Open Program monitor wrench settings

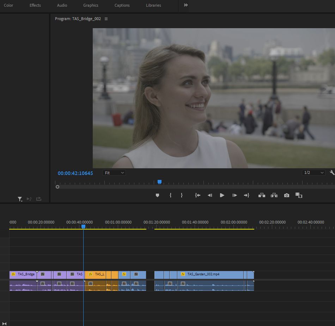click(332, 173)
